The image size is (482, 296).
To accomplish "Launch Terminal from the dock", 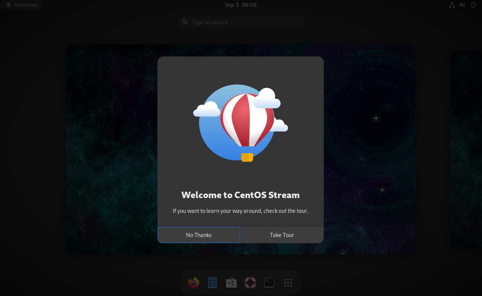I will pos(269,283).
